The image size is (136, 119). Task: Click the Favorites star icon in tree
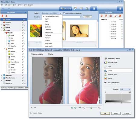click(x=4, y=22)
